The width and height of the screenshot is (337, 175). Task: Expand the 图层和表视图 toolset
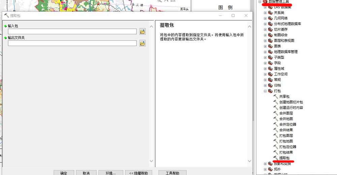265,41
